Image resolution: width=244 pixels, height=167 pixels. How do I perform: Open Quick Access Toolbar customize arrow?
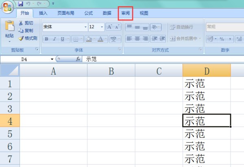click(x=53, y=3)
